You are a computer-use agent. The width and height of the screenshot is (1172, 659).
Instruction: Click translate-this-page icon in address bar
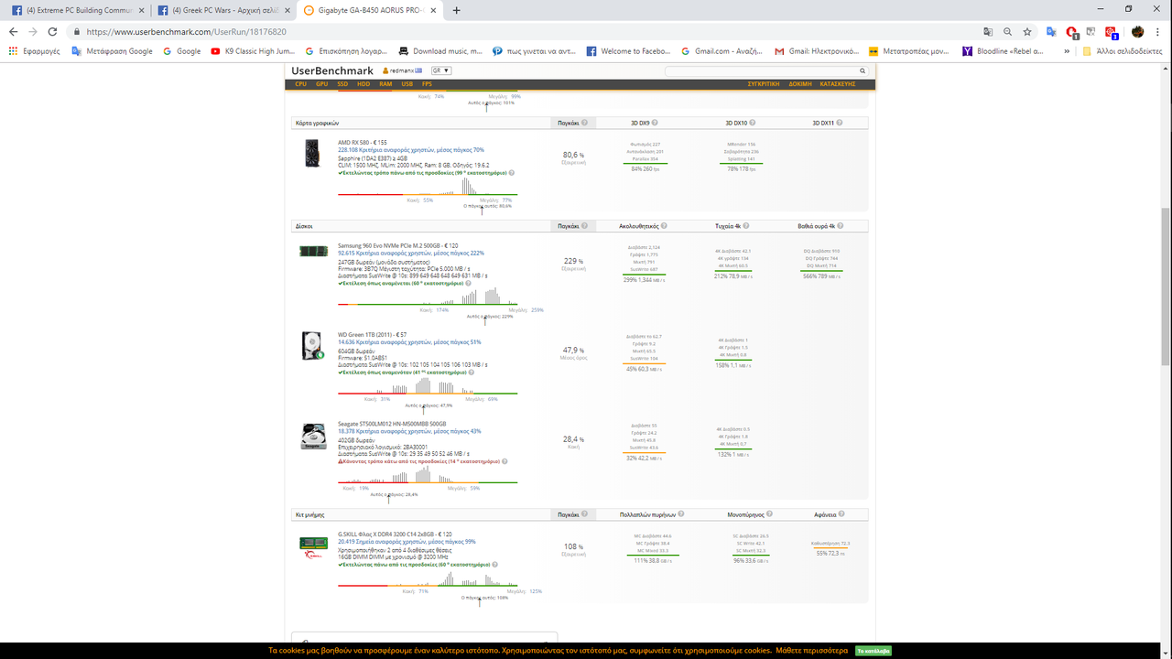pyautogui.click(x=988, y=31)
